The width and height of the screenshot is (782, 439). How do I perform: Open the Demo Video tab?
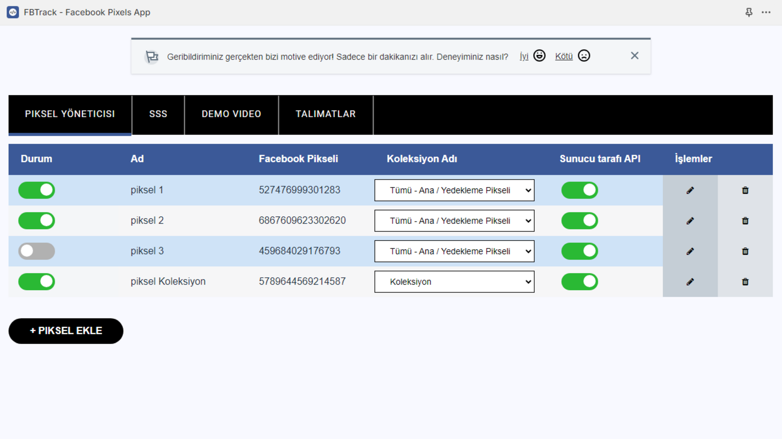232,114
